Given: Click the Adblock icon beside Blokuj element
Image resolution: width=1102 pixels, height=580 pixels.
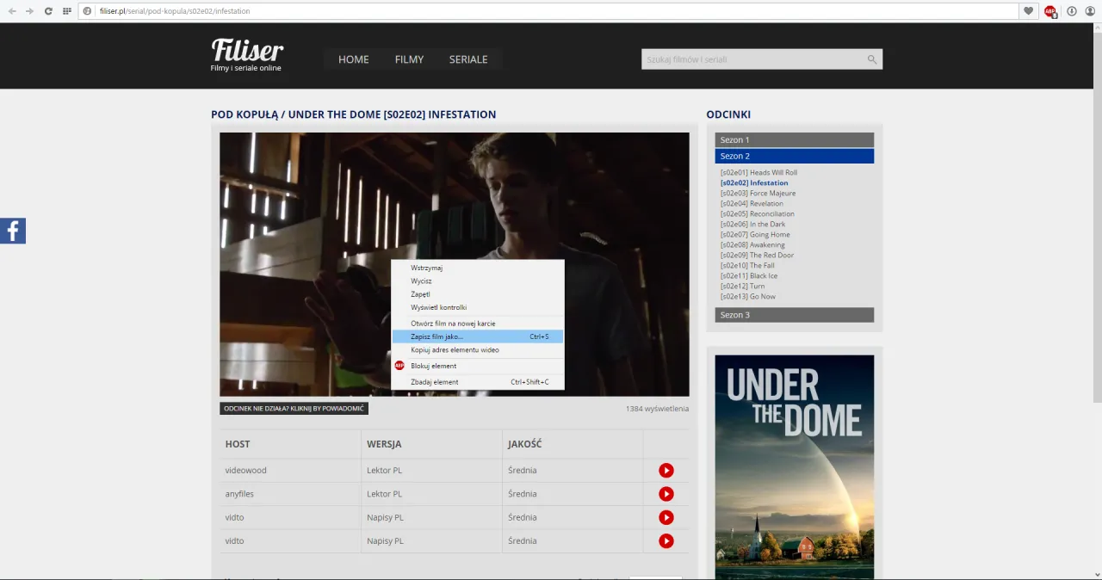Looking at the screenshot, I should [399, 366].
